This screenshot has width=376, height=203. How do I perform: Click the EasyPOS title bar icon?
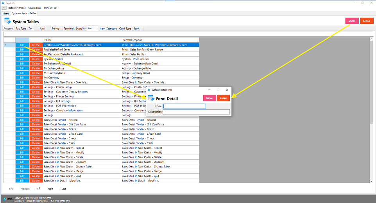[3, 3]
